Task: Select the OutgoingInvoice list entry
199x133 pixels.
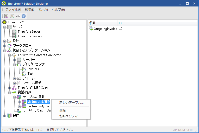Action: click(x=105, y=29)
